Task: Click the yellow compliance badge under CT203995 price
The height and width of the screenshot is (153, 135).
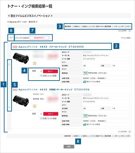Action: pyautogui.click(x=34, y=63)
